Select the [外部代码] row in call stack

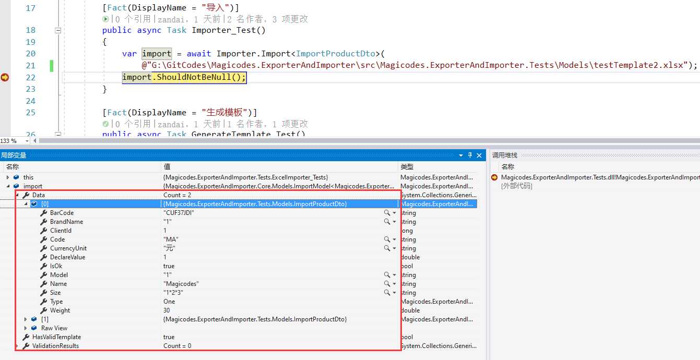click(517, 186)
